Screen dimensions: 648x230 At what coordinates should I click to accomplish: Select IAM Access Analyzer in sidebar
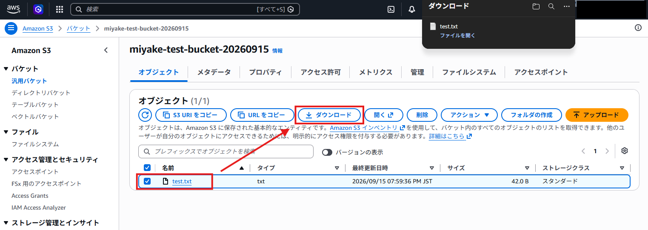[39, 208]
